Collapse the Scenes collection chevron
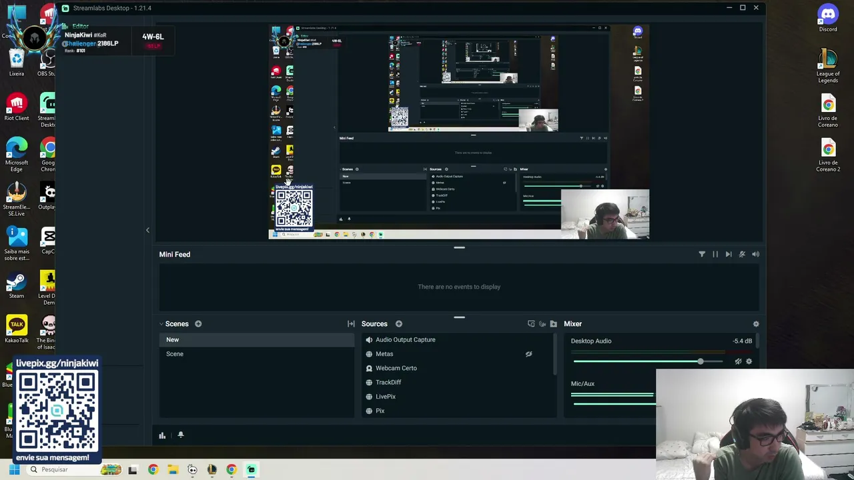The height and width of the screenshot is (480, 854). tap(161, 324)
